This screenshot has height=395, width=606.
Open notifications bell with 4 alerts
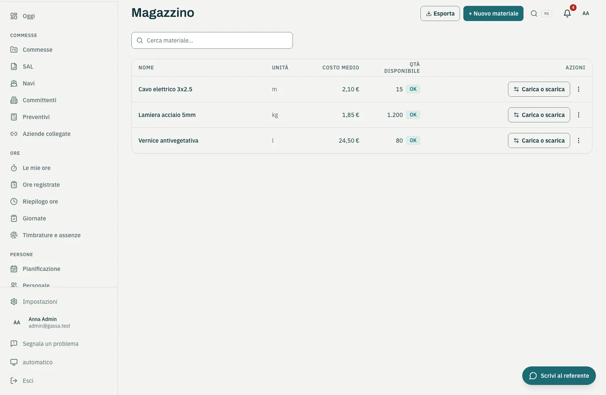[x=567, y=13]
